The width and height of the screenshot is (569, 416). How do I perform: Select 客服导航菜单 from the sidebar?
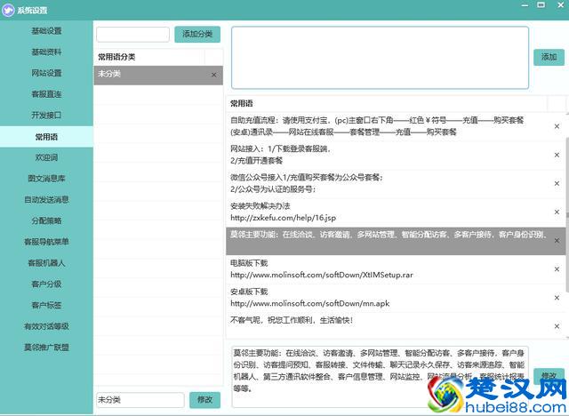tap(46, 242)
